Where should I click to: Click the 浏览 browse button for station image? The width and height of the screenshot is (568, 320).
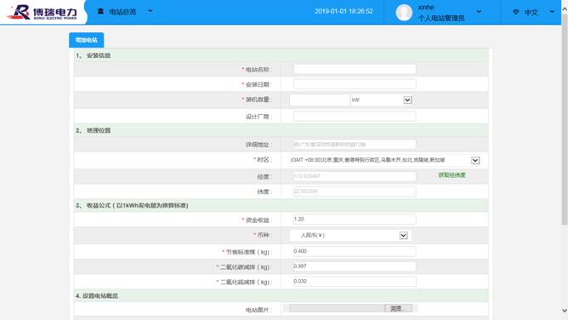tap(398, 308)
